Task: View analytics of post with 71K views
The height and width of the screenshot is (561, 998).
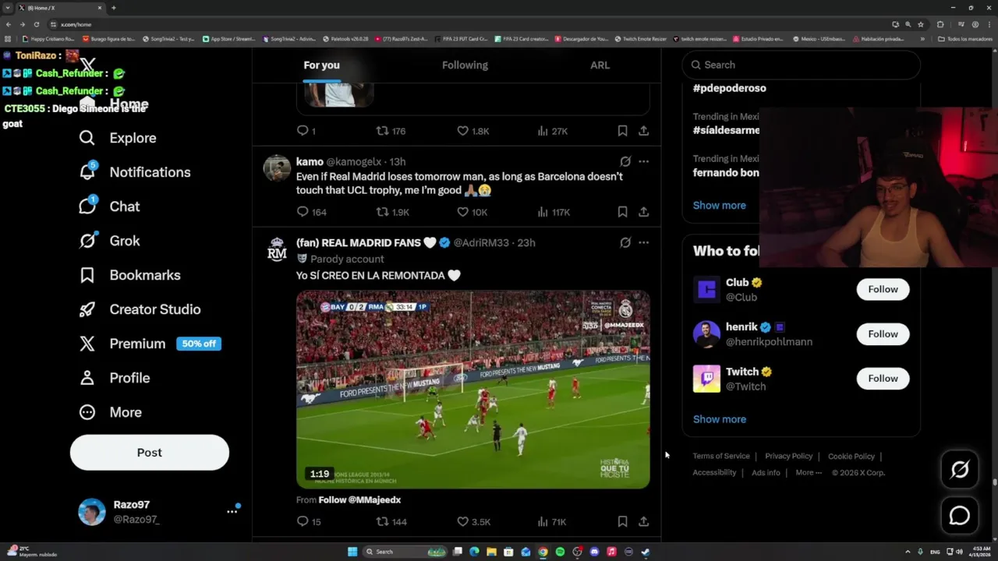Action: pos(551,522)
